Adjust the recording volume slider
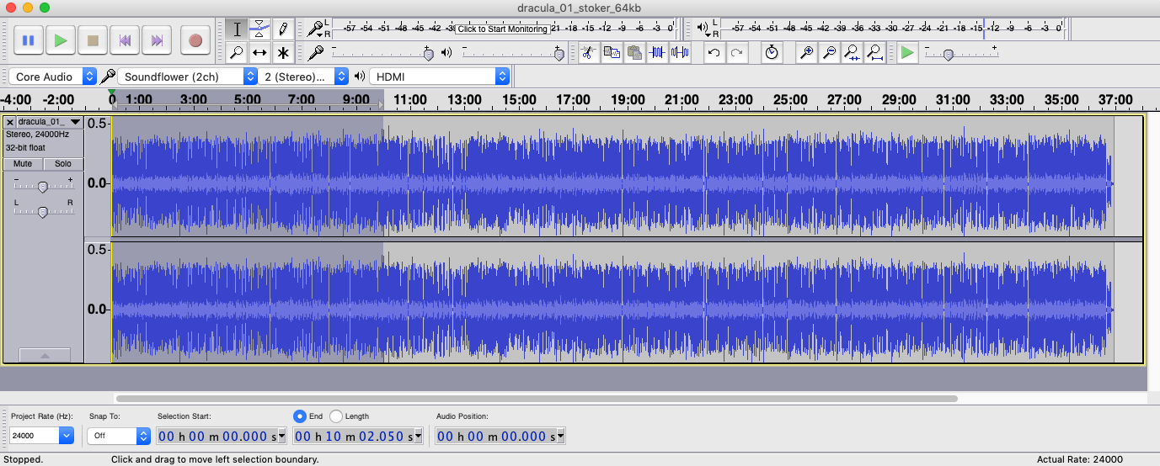 click(x=428, y=54)
